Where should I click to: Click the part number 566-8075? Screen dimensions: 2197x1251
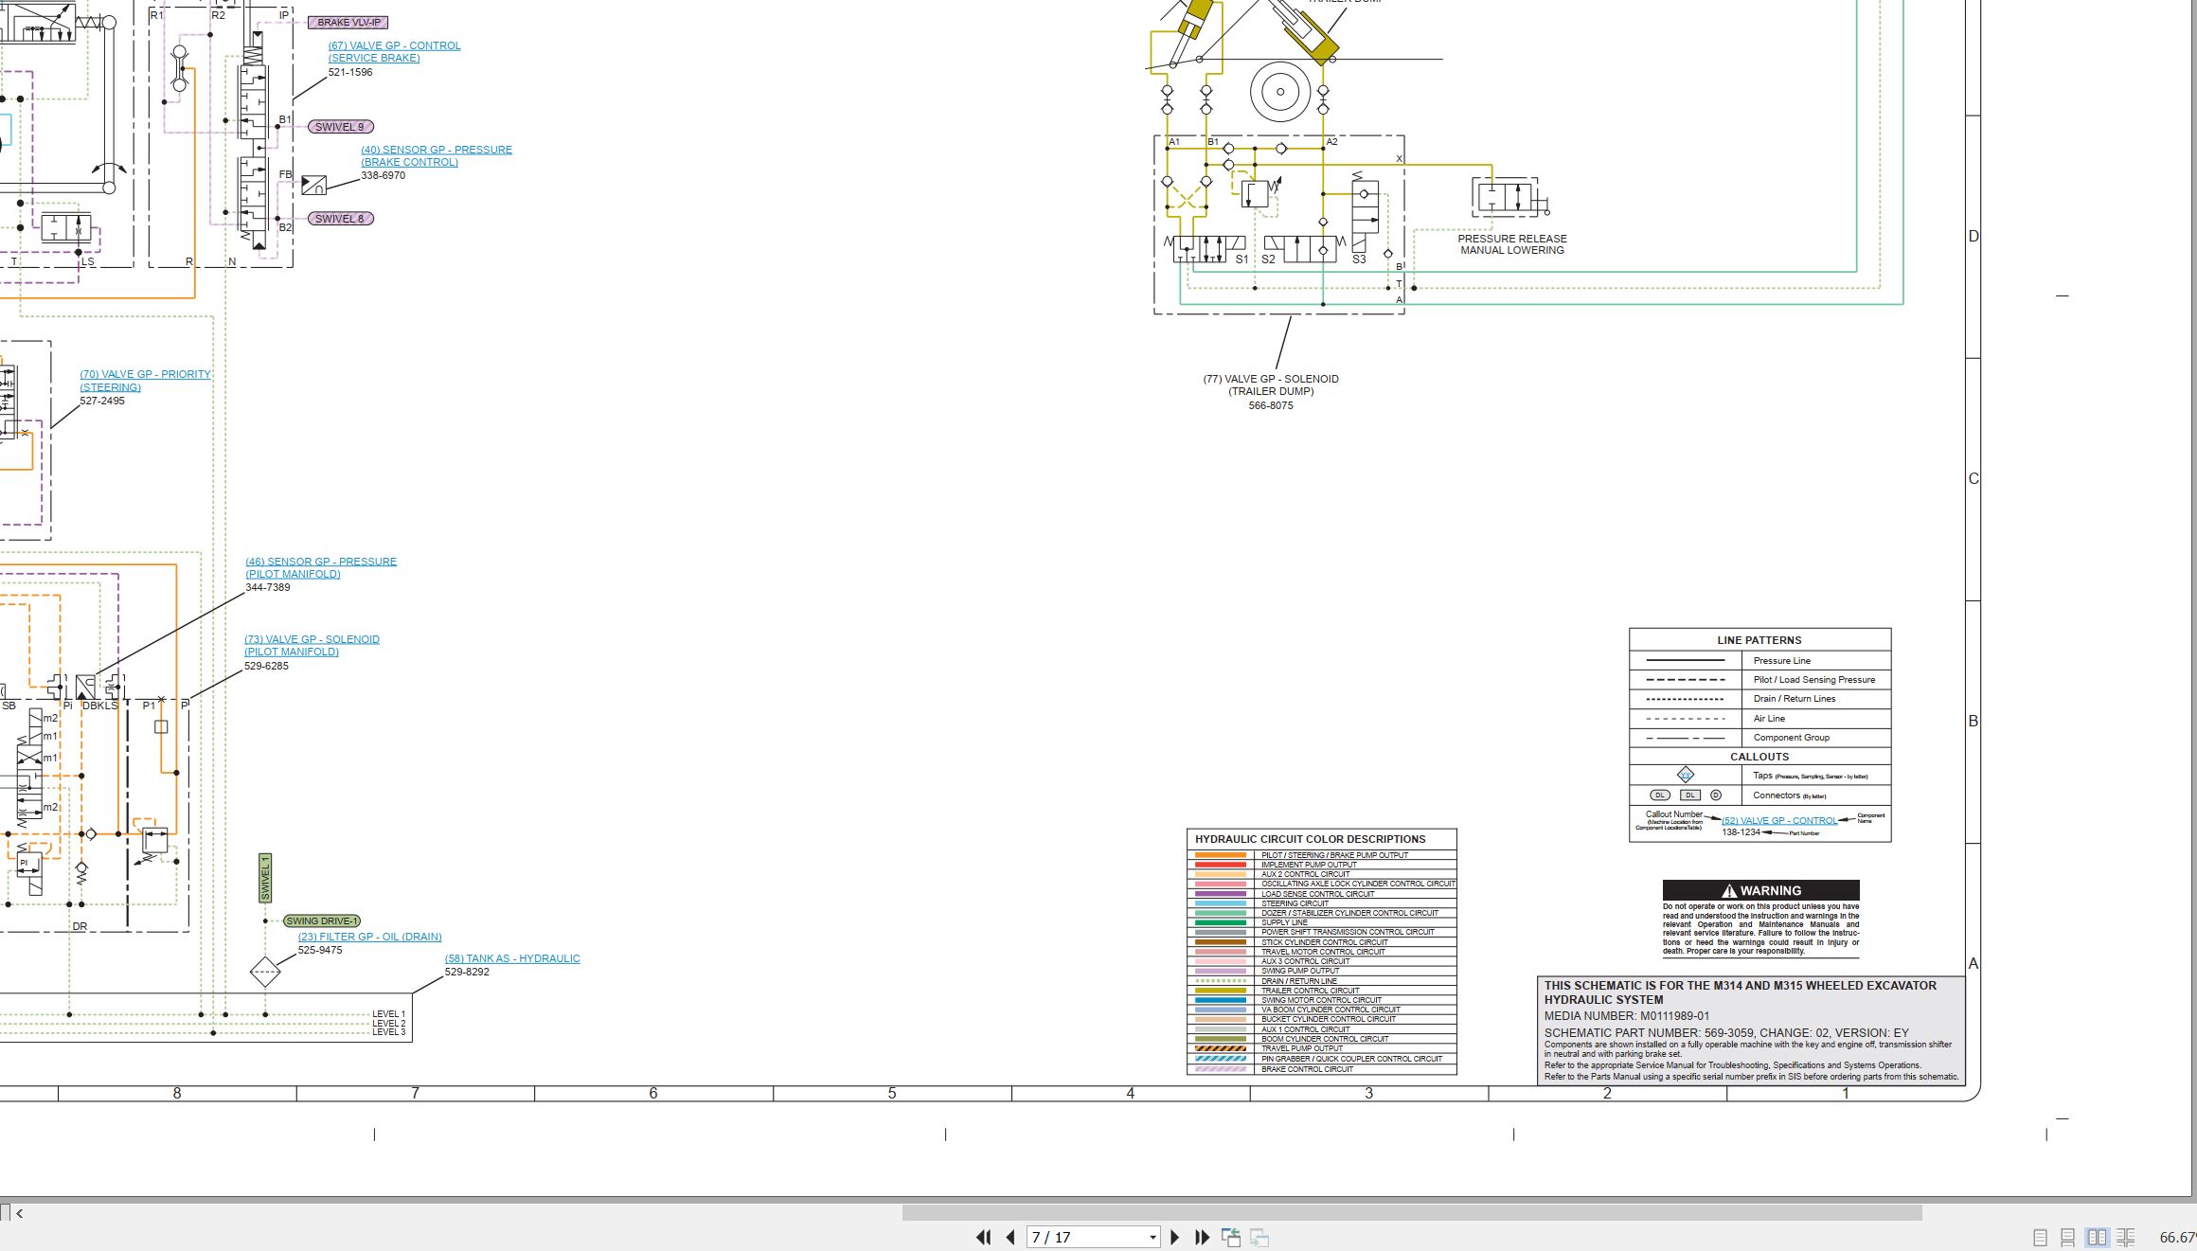point(1271,405)
